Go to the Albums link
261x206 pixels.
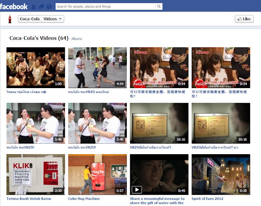[x=77, y=39]
